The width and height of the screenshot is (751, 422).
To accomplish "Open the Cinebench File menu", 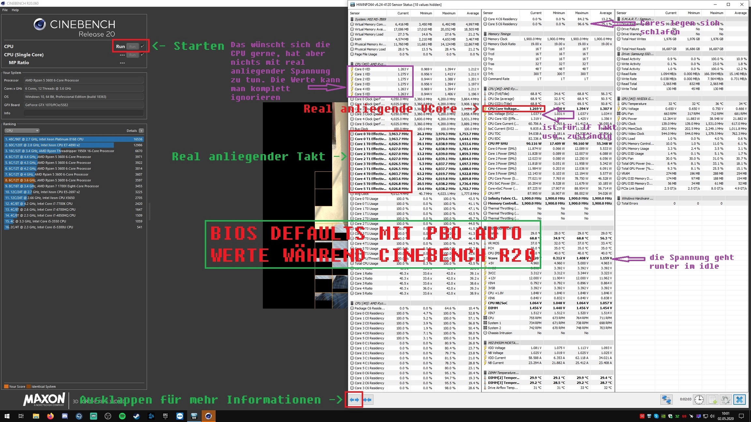I will 5,10.
